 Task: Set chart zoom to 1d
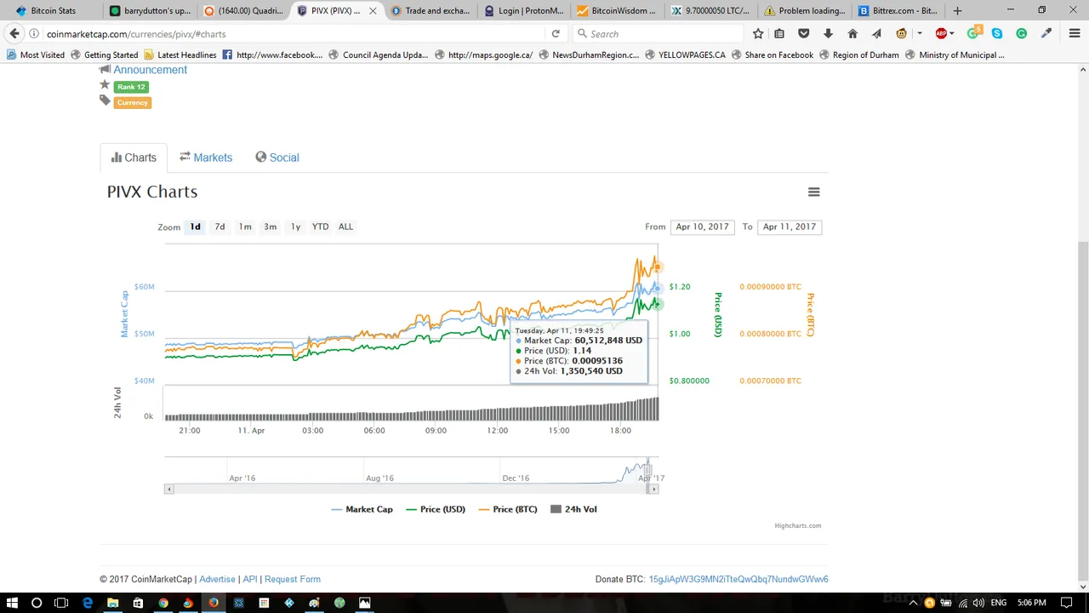(195, 226)
